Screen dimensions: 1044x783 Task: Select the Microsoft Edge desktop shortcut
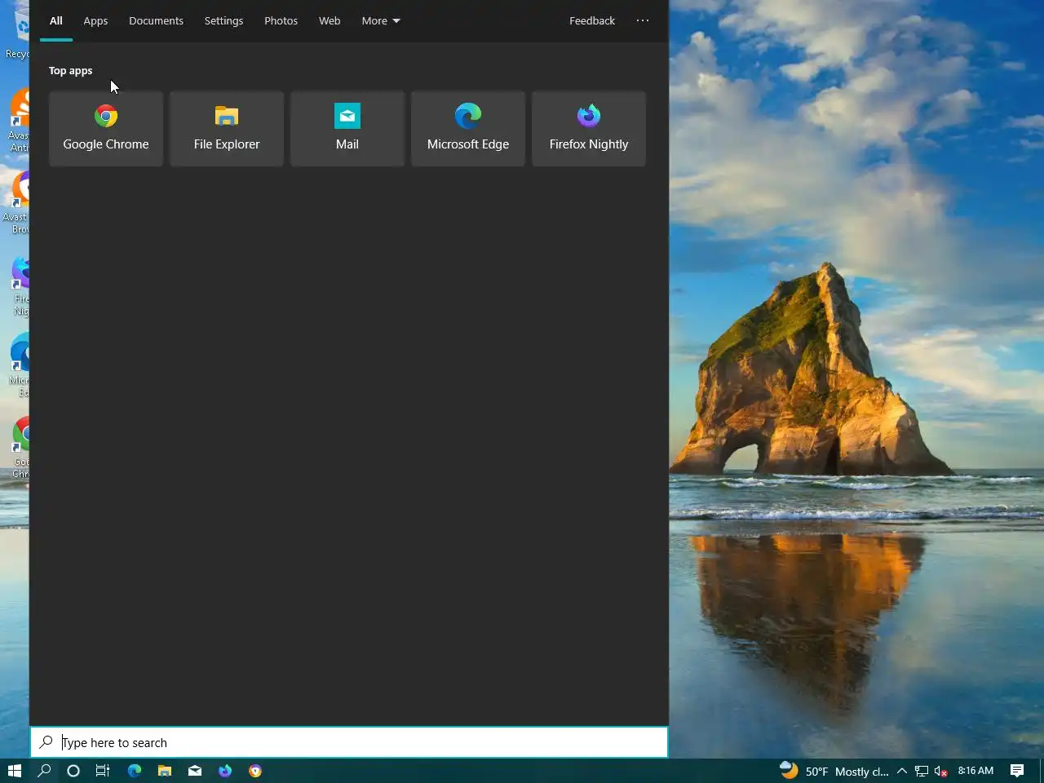point(20,365)
